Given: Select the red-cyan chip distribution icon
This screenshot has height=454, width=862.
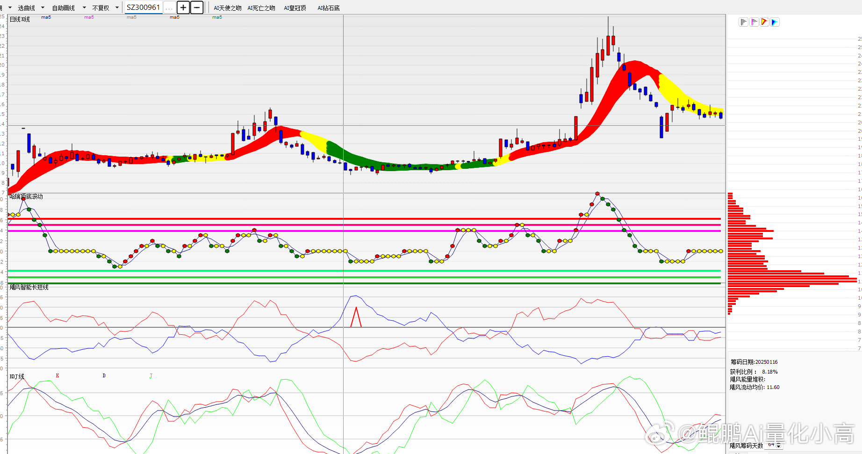Looking at the screenshot, I should click(x=754, y=22).
